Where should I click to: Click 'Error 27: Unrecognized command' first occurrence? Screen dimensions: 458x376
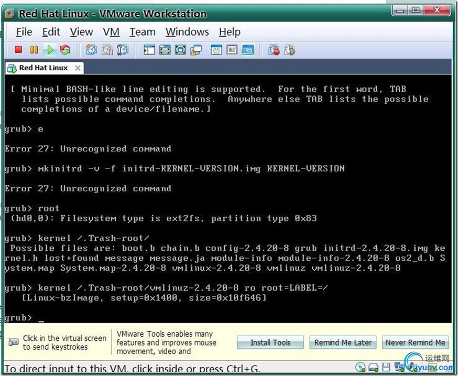(x=88, y=149)
